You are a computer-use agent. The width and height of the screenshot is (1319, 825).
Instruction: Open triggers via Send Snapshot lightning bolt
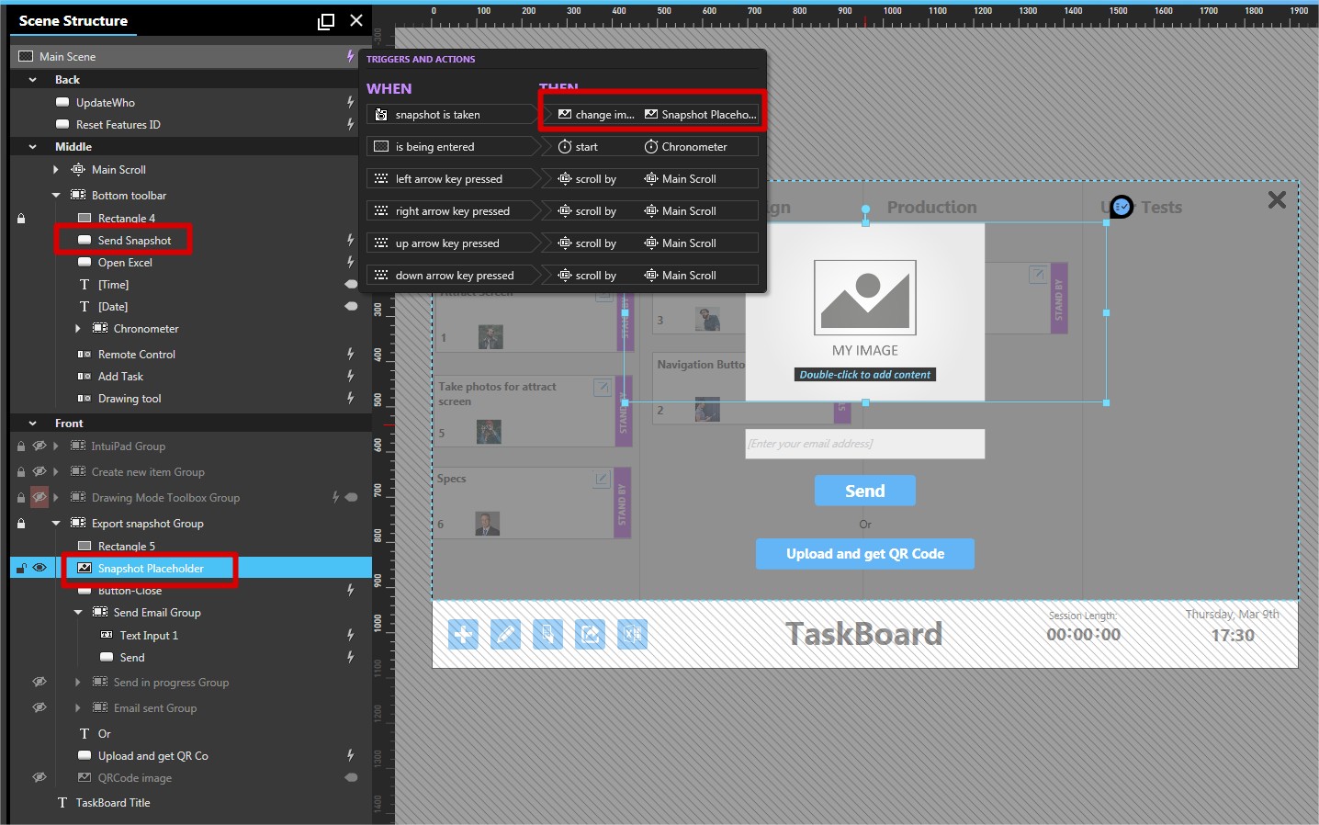(x=350, y=240)
